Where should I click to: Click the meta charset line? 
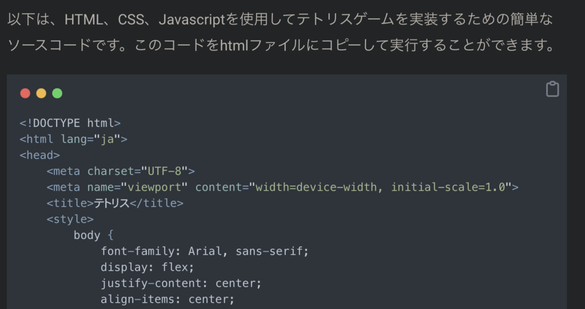(121, 171)
